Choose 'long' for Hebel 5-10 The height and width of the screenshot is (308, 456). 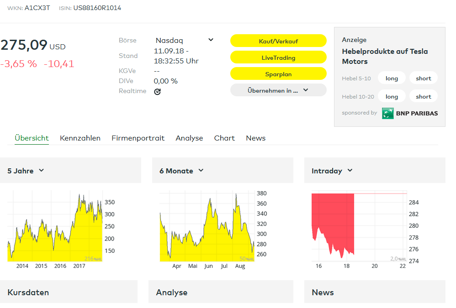click(x=392, y=78)
